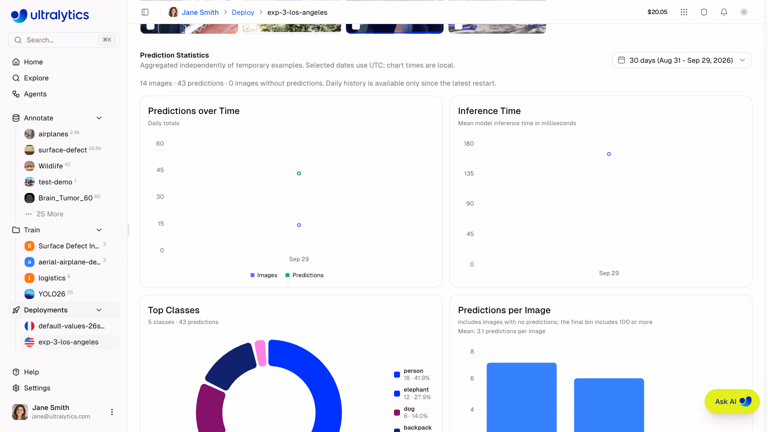Open Explore from the sidebar

tap(64, 78)
